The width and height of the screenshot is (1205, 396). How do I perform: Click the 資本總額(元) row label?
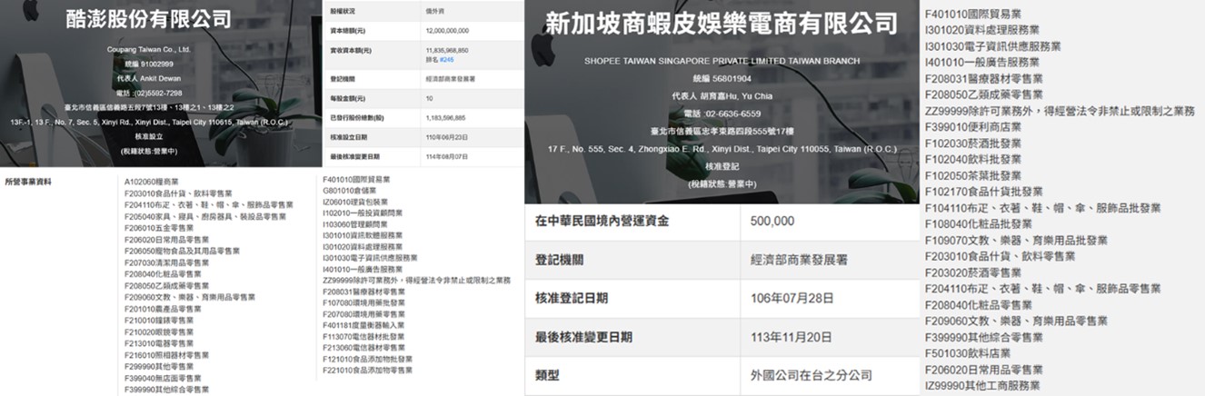(x=346, y=30)
